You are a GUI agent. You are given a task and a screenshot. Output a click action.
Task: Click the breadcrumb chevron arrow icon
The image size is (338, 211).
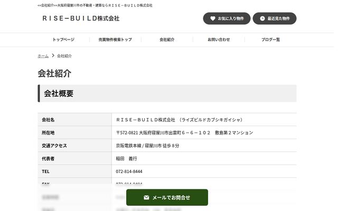(53, 55)
